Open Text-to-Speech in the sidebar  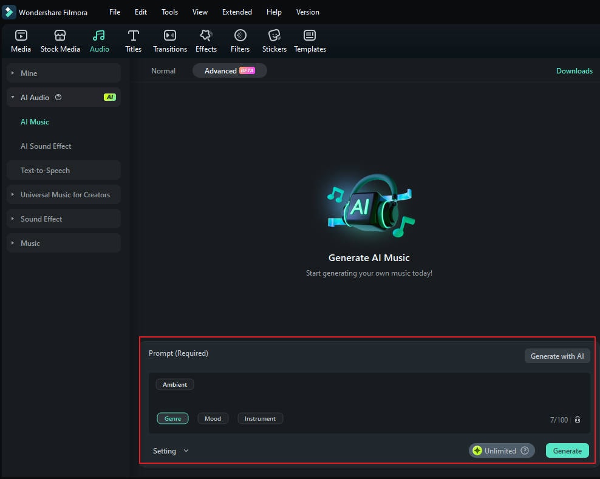point(64,170)
